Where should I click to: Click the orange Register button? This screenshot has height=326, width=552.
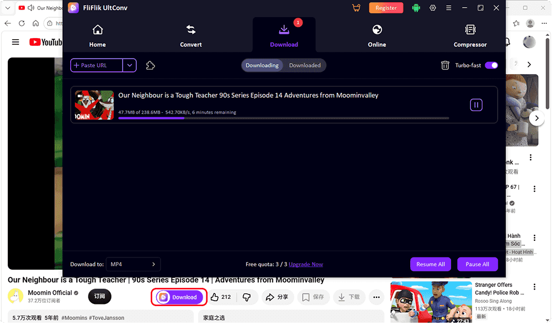tap(386, 8)
